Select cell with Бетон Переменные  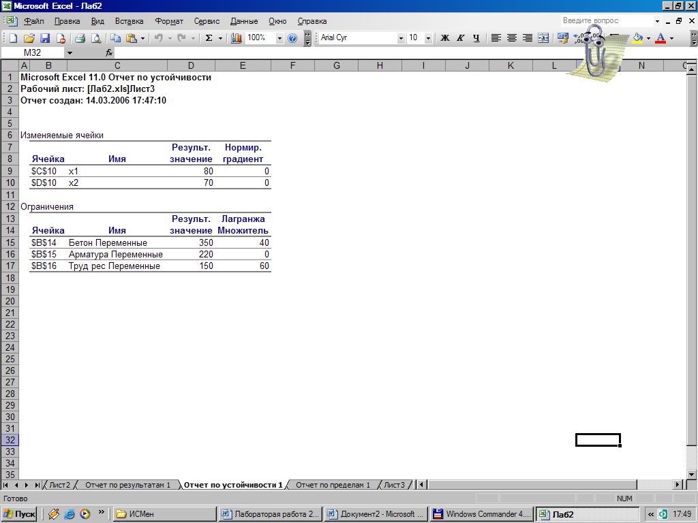(117, 242)
